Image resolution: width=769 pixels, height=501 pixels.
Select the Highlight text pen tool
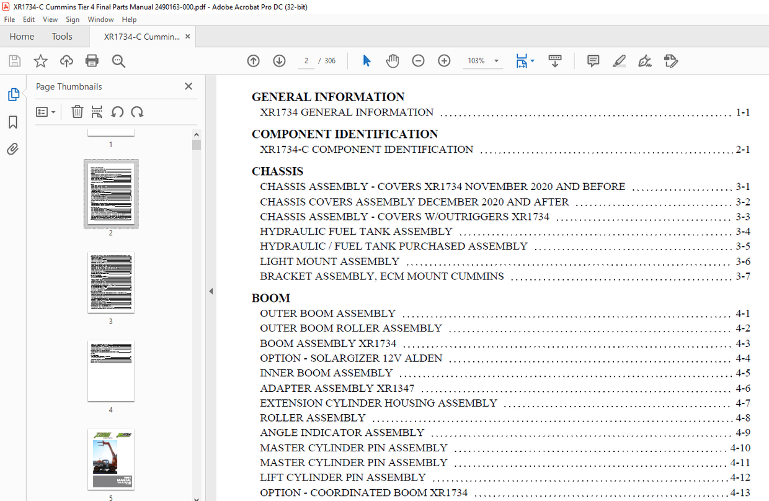tap(619, 61)
